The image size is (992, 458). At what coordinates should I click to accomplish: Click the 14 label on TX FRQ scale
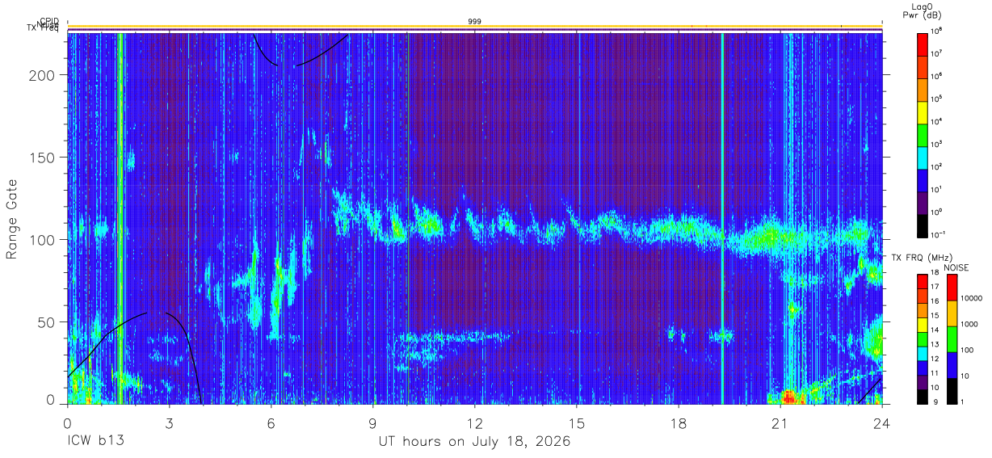click(935, 330)
